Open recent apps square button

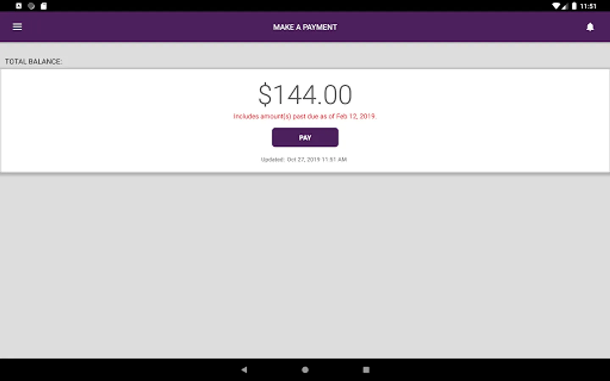click(366, 370)
